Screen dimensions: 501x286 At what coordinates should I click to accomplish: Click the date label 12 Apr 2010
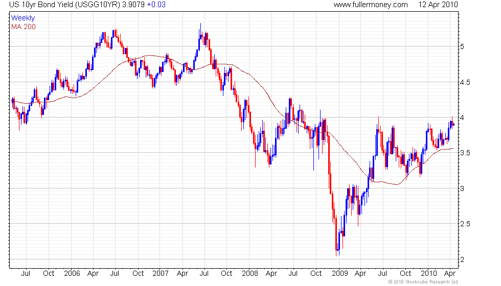click(438, 5)
